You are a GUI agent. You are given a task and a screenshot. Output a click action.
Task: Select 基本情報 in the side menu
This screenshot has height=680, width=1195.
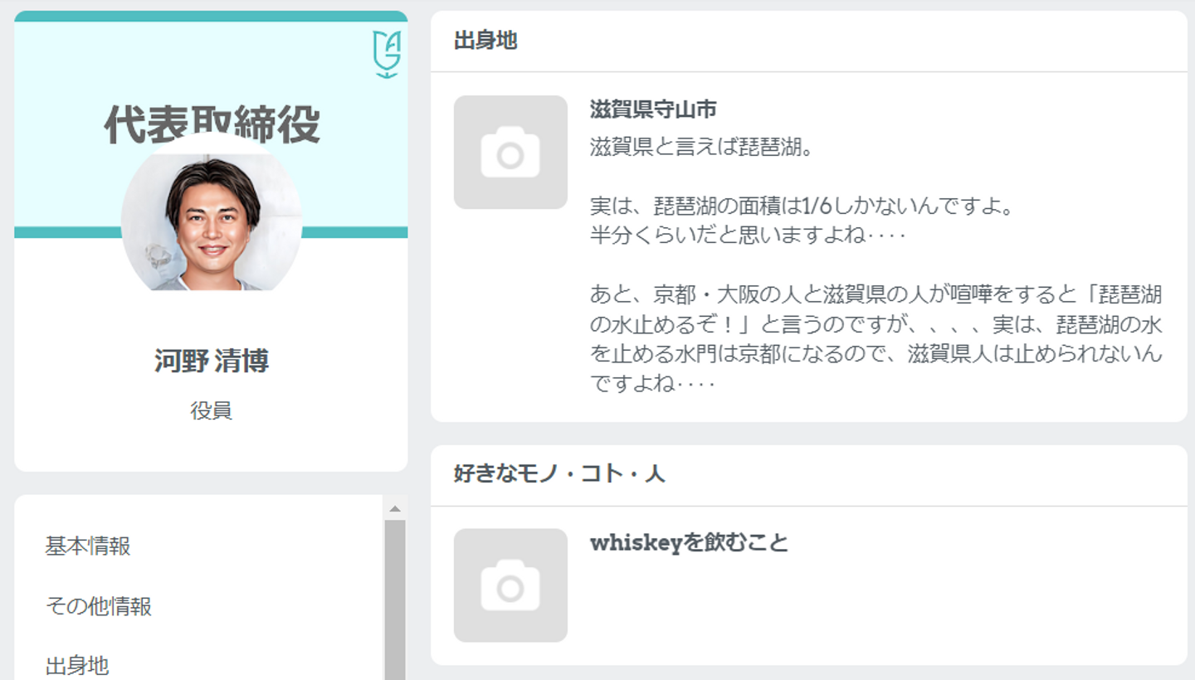tap(88, 546)
